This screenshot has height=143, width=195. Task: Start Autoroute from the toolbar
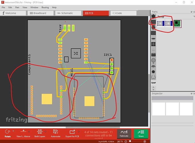55,133
